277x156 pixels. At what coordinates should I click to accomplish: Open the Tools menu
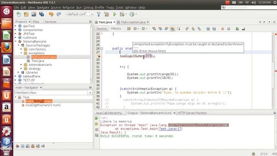pos(119,7)
